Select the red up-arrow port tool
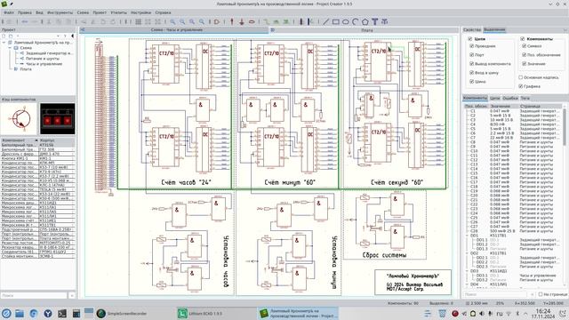 232,21
